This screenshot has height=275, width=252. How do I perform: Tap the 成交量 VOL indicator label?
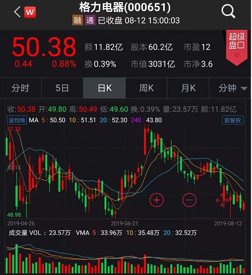(25, 233)
